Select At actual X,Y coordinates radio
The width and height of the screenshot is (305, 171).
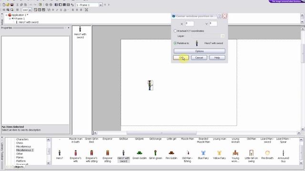tap(175, 31)
